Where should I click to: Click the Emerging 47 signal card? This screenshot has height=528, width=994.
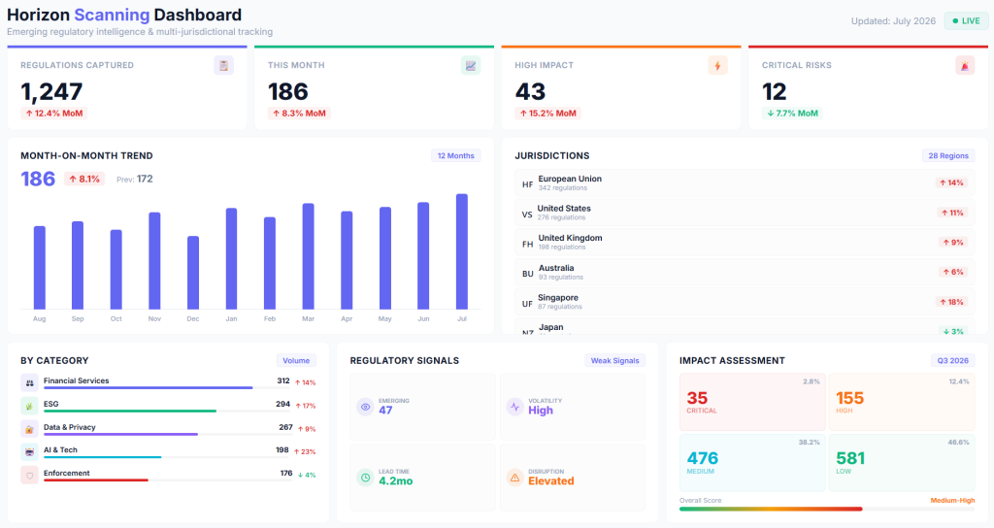pos(423,407)
